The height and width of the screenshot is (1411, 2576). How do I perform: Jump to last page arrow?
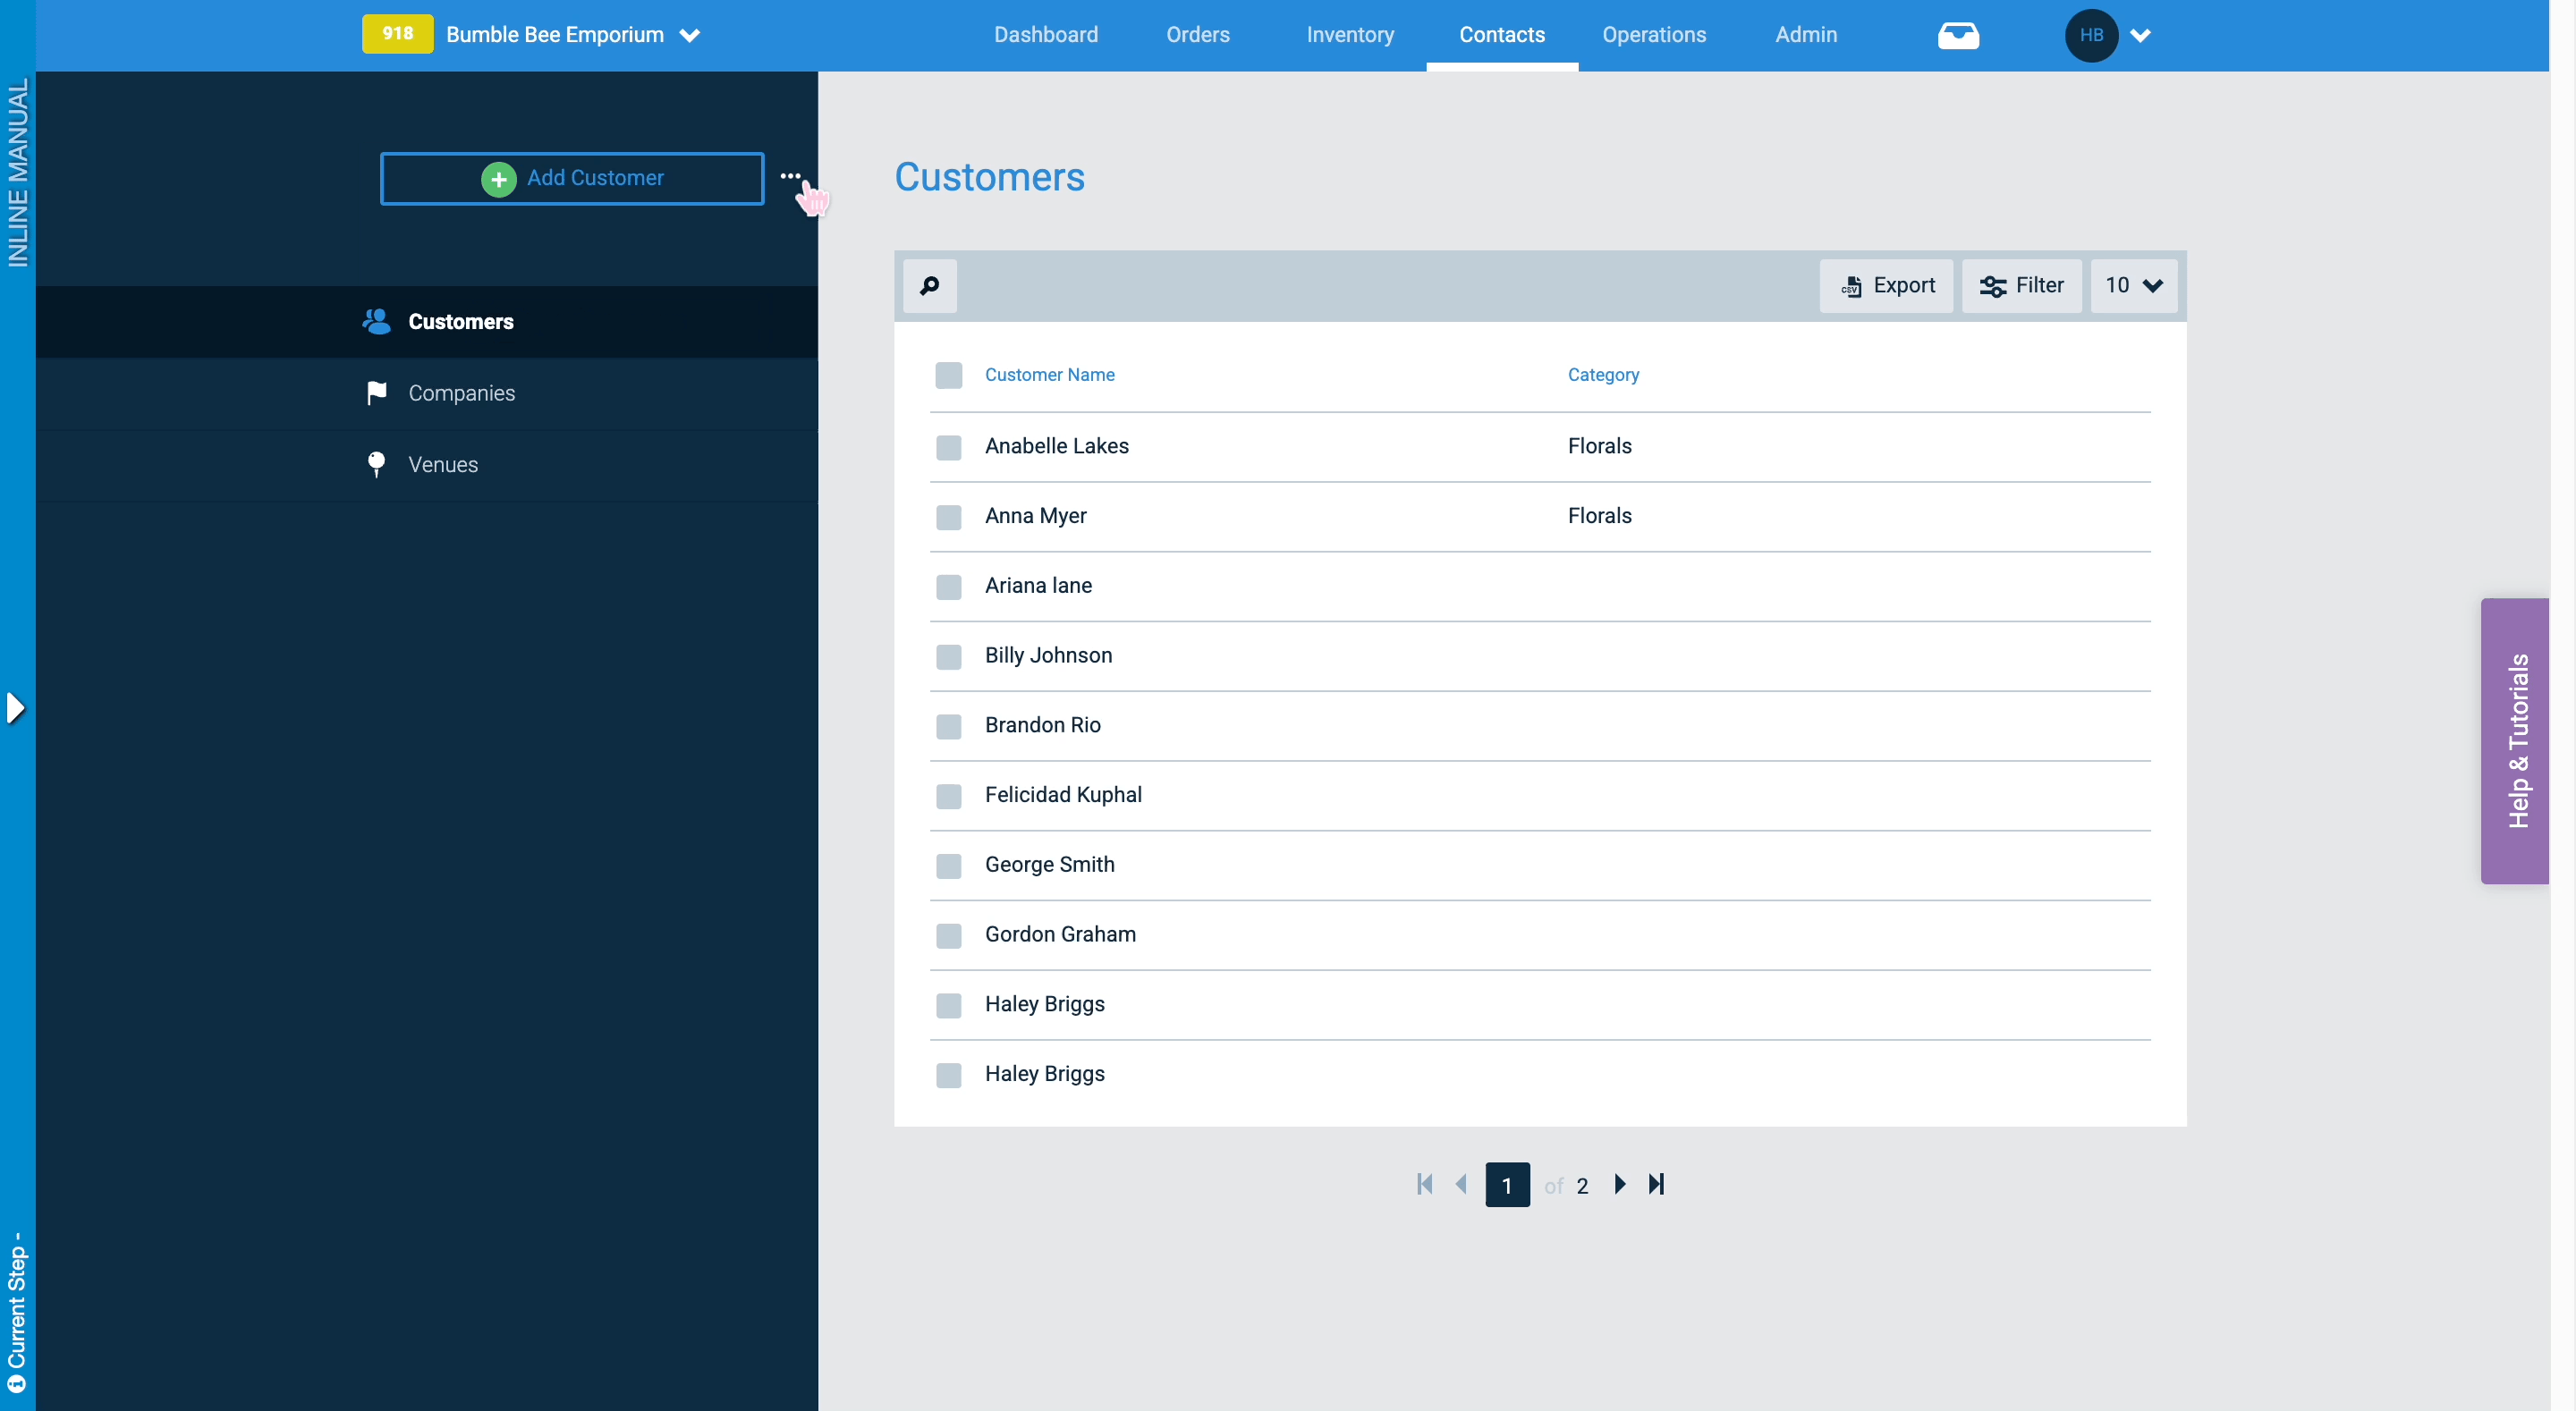click(x=1656, y=1184)
